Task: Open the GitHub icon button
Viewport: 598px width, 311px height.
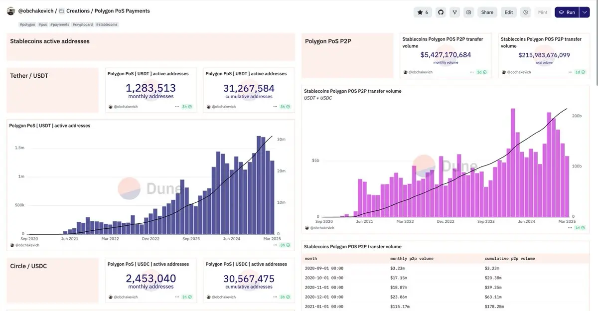Action: pyautogui.click(x=441, y=12)
